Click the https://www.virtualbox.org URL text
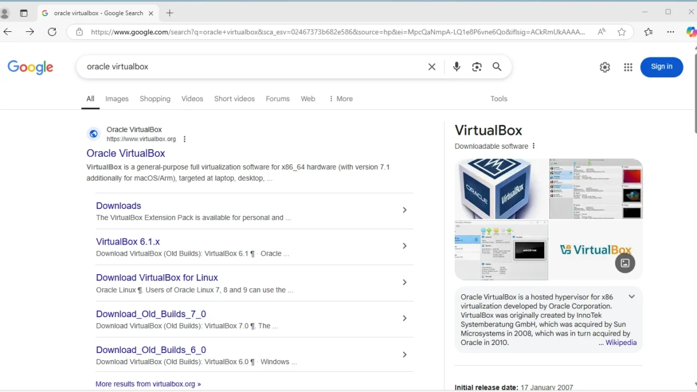 click(141, 139)
